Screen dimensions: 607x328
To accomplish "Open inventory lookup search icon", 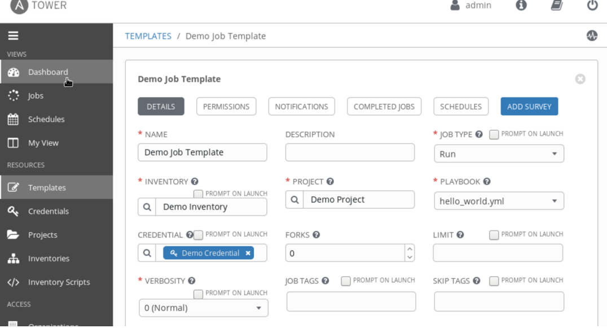I will [147, 207].
